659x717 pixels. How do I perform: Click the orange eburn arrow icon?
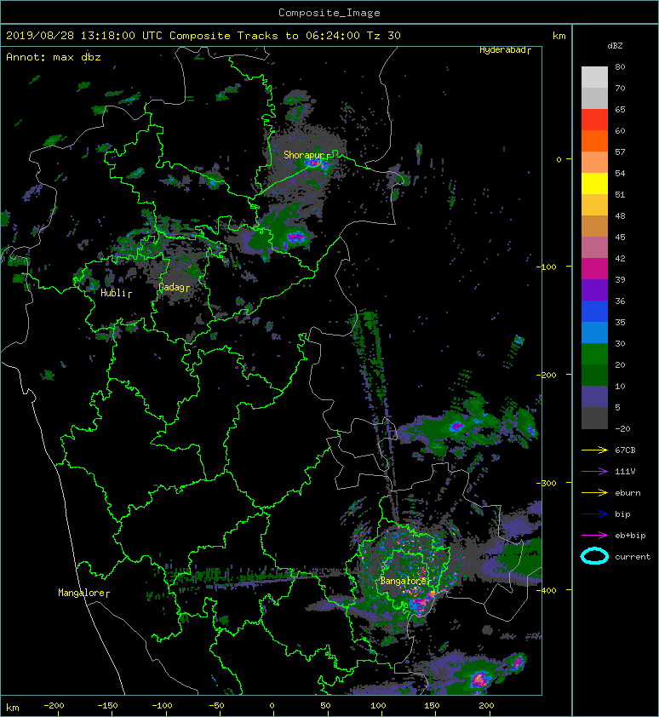point(594,492)
